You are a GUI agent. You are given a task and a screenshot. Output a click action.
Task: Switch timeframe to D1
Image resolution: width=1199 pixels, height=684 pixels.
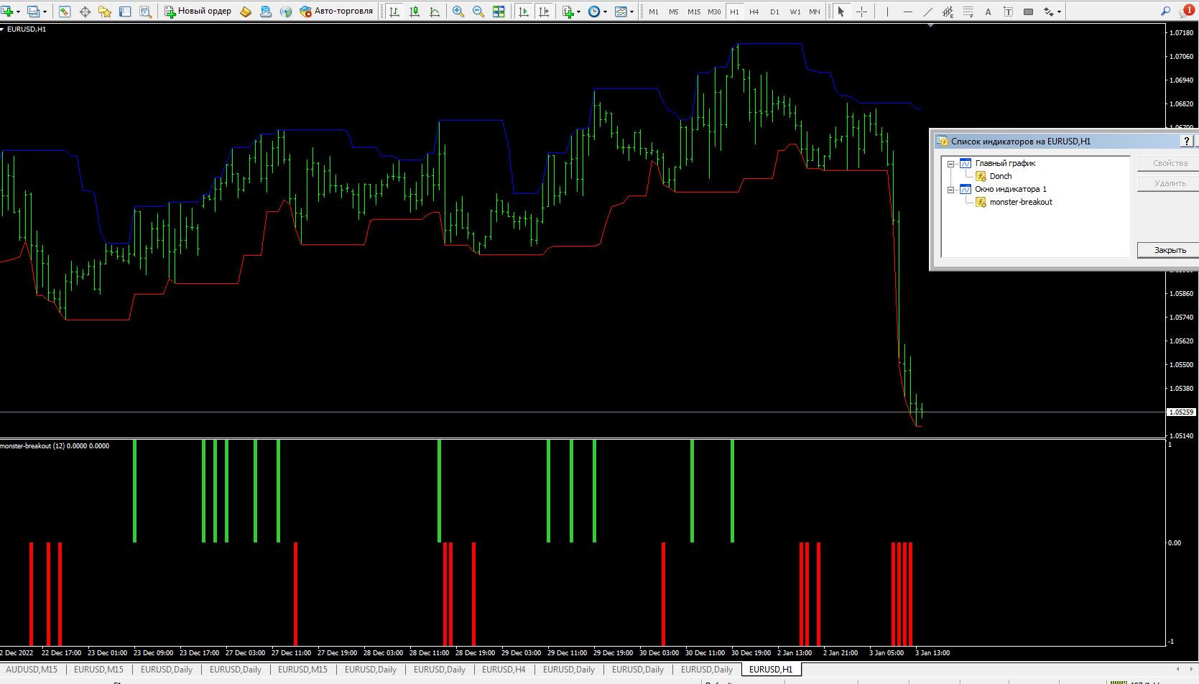coord(774,11)
